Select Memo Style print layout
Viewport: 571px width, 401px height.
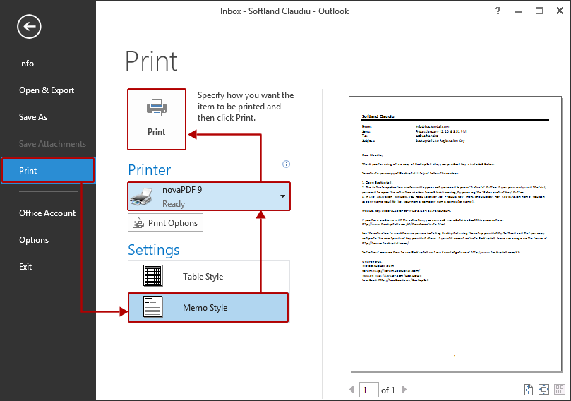tap(209, 308)
